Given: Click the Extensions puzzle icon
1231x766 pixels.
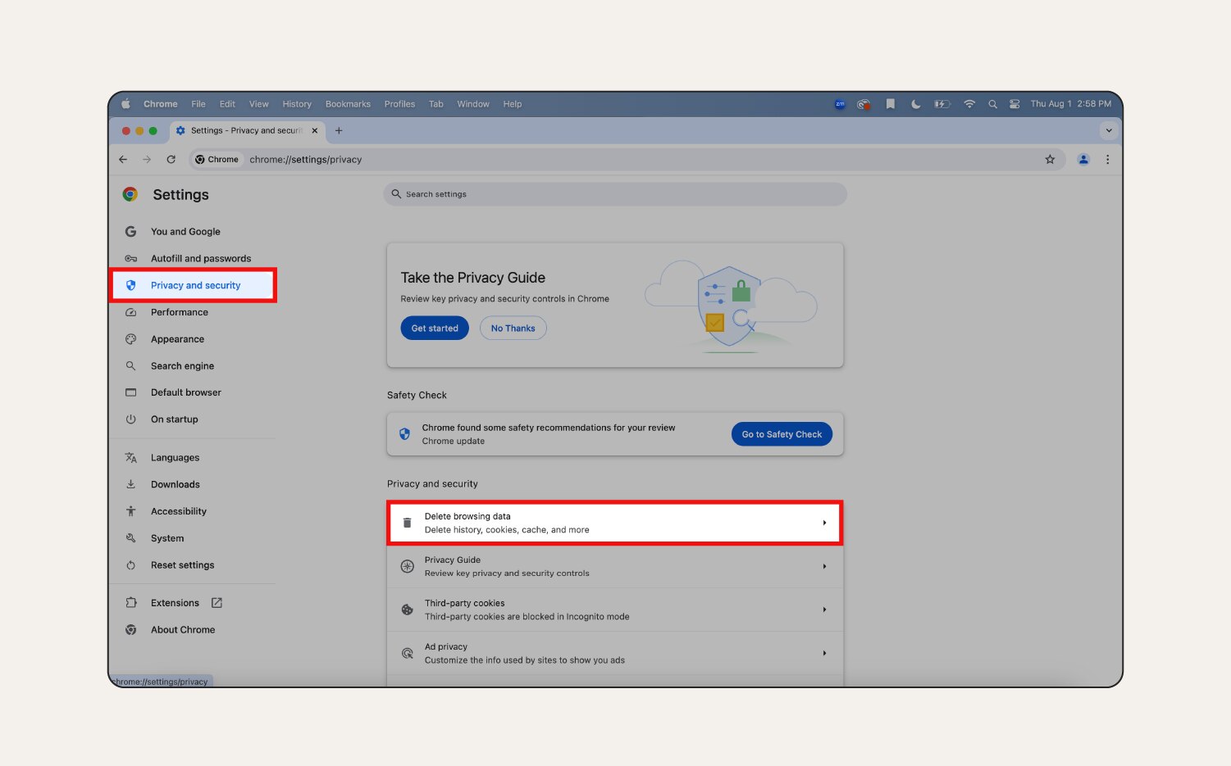Looking at the screenshot, I should 130,603.
